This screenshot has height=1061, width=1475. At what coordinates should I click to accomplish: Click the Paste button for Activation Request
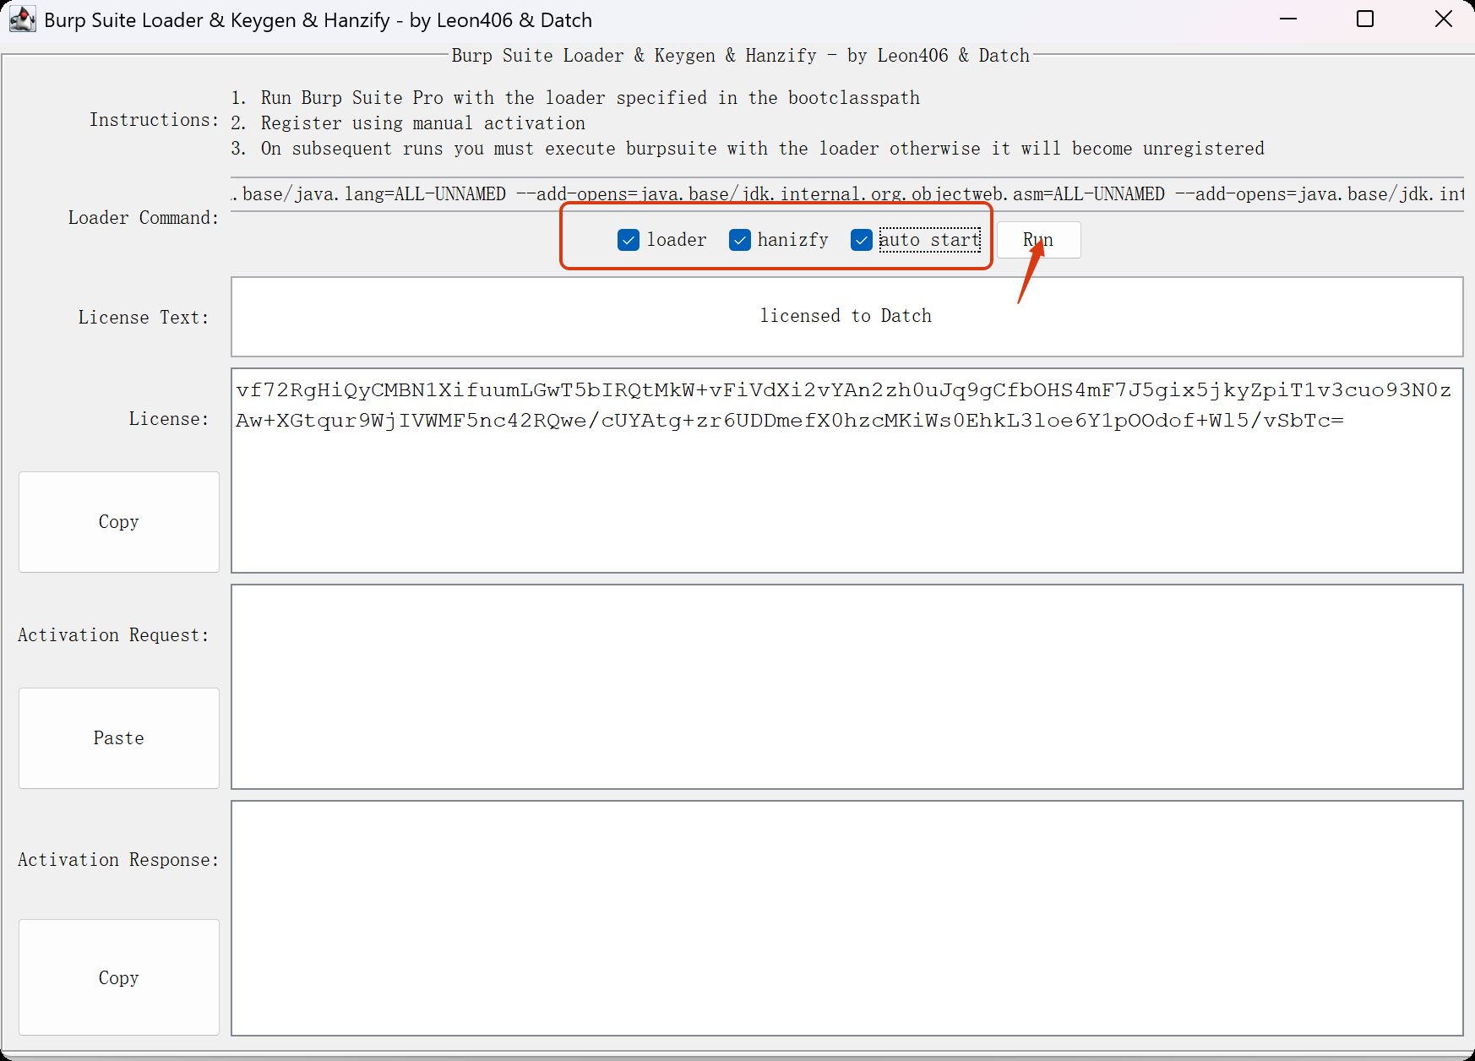coord(119,738)
